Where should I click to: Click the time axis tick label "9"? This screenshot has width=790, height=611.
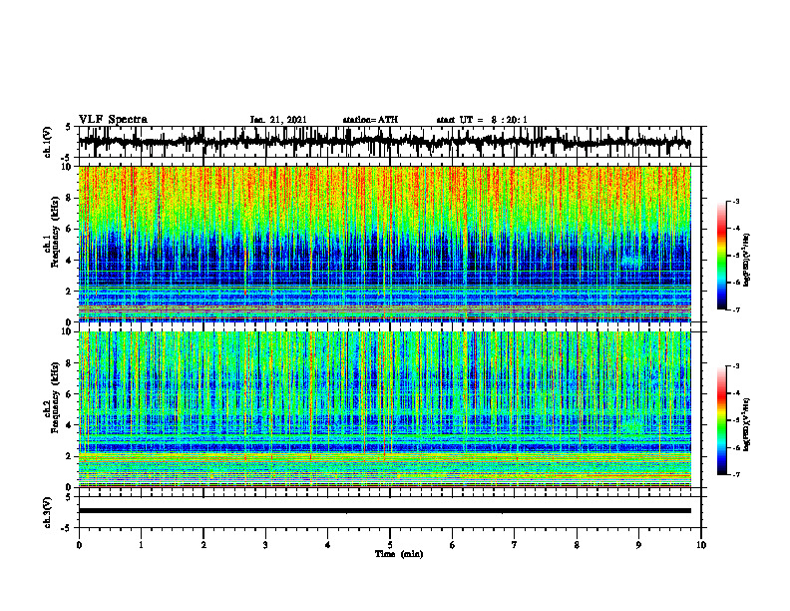tap(638, 545)
